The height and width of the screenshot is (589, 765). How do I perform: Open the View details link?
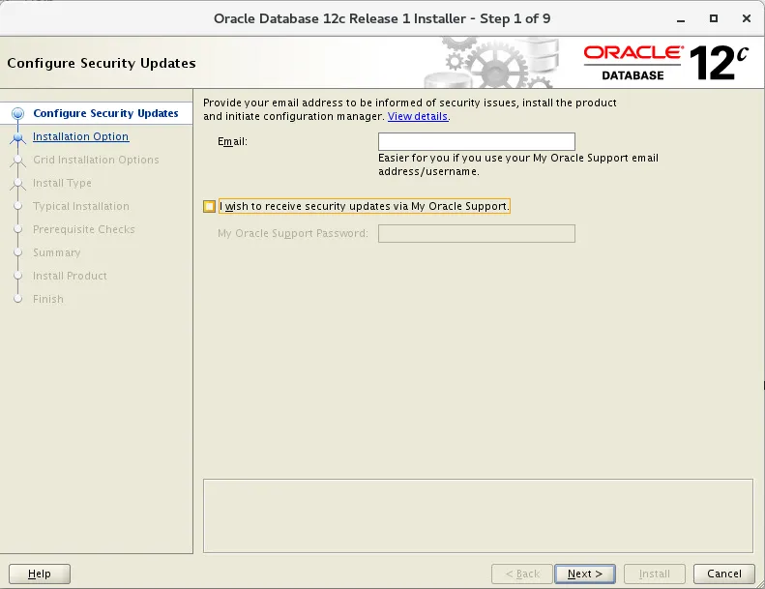(418, 117)
